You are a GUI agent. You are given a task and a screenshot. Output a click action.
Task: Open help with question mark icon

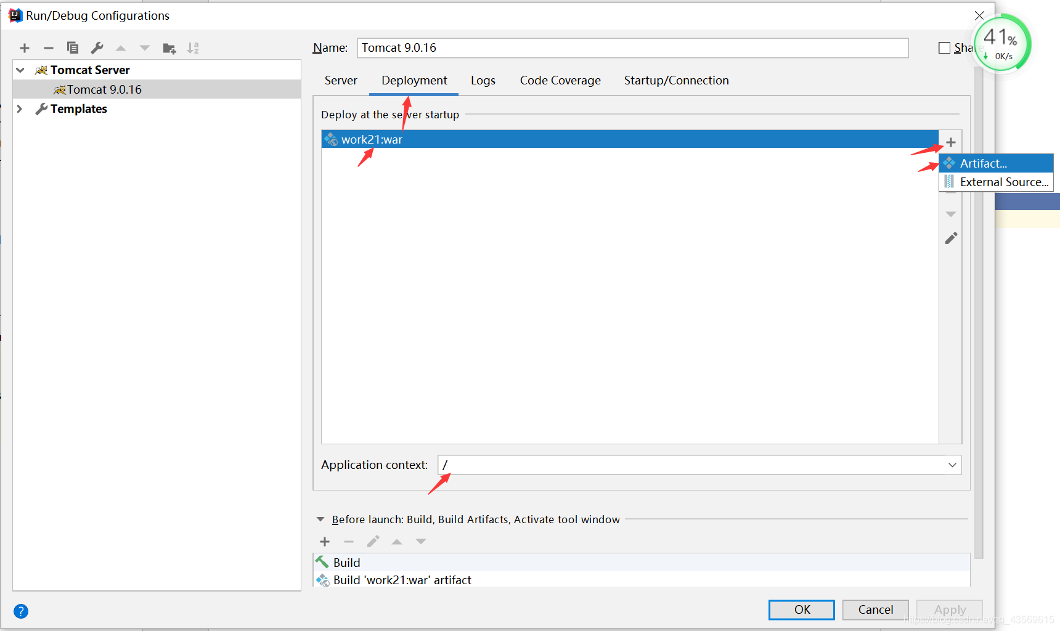click(x=21, y=611)
